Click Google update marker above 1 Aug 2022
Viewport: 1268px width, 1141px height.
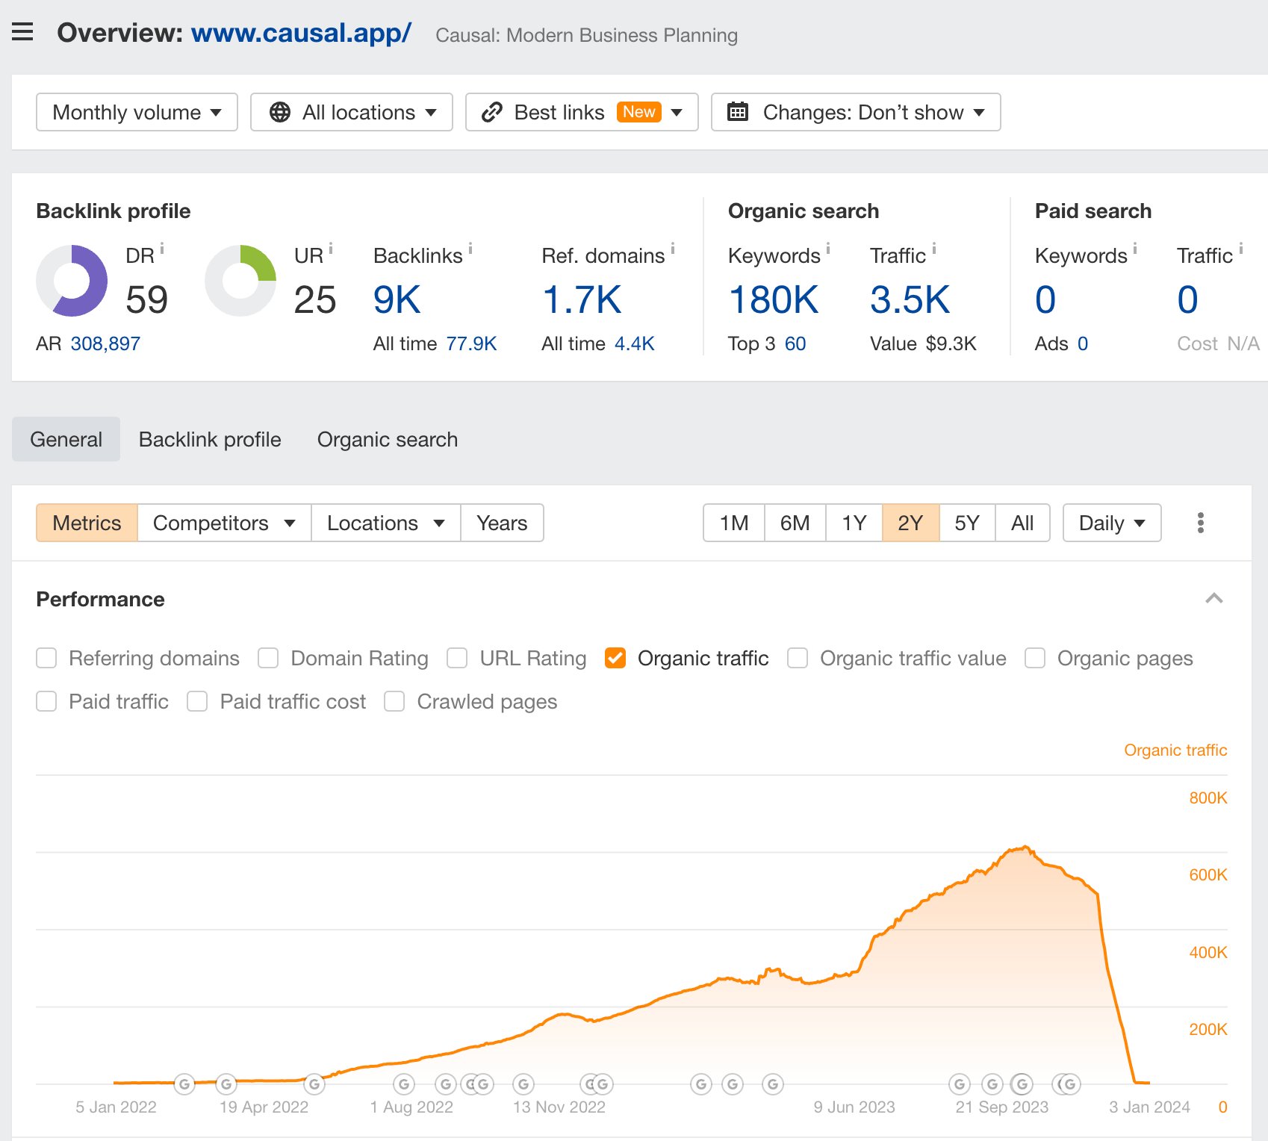pyautogui.click(x=404, y=1084)
